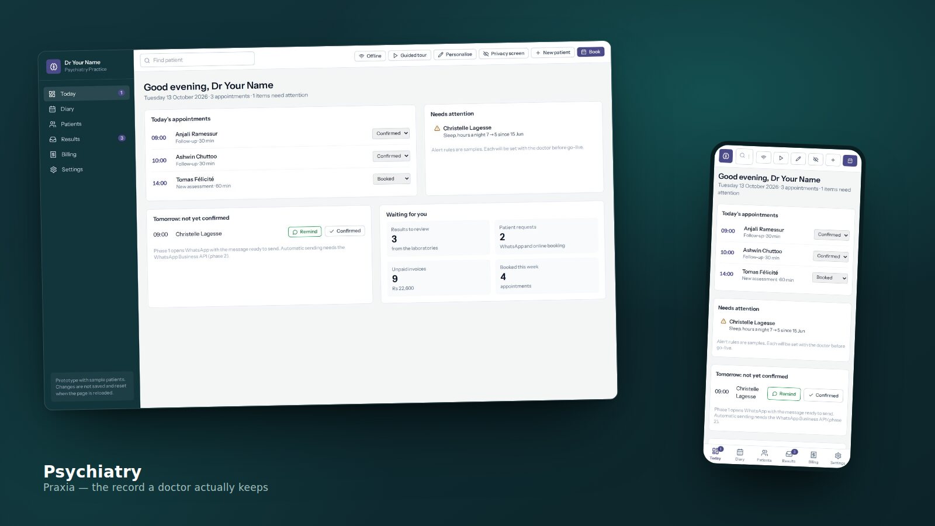Open status dropdown for Ashwin Chuttoo on desktop

(x=392, y=156)
